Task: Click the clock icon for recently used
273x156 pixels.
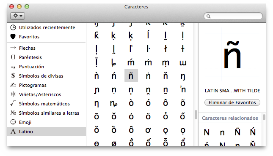Action: pyautogui.click(x=13, y=27)
